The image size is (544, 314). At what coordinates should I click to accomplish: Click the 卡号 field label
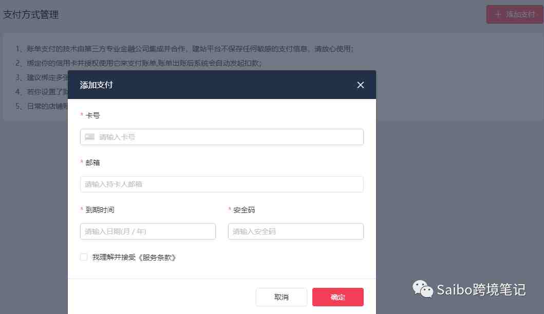pyautogui.click(x=92, y=115)
